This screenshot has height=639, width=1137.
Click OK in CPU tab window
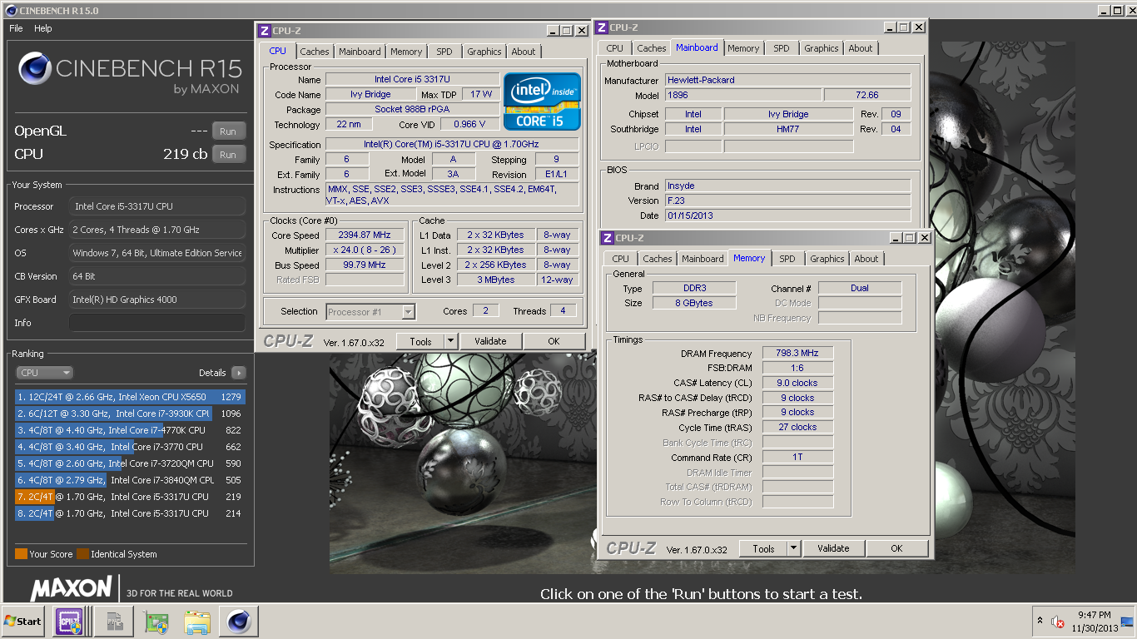pyautogui.click(x=554, y=341)
